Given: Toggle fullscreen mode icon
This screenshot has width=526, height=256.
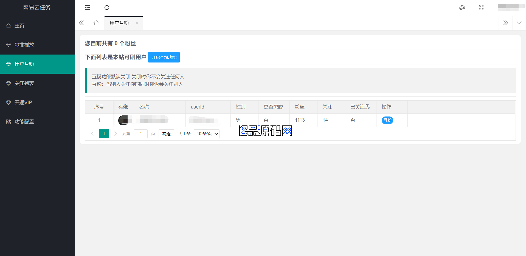Looking at the screenshot, I should tap(481, 8).
